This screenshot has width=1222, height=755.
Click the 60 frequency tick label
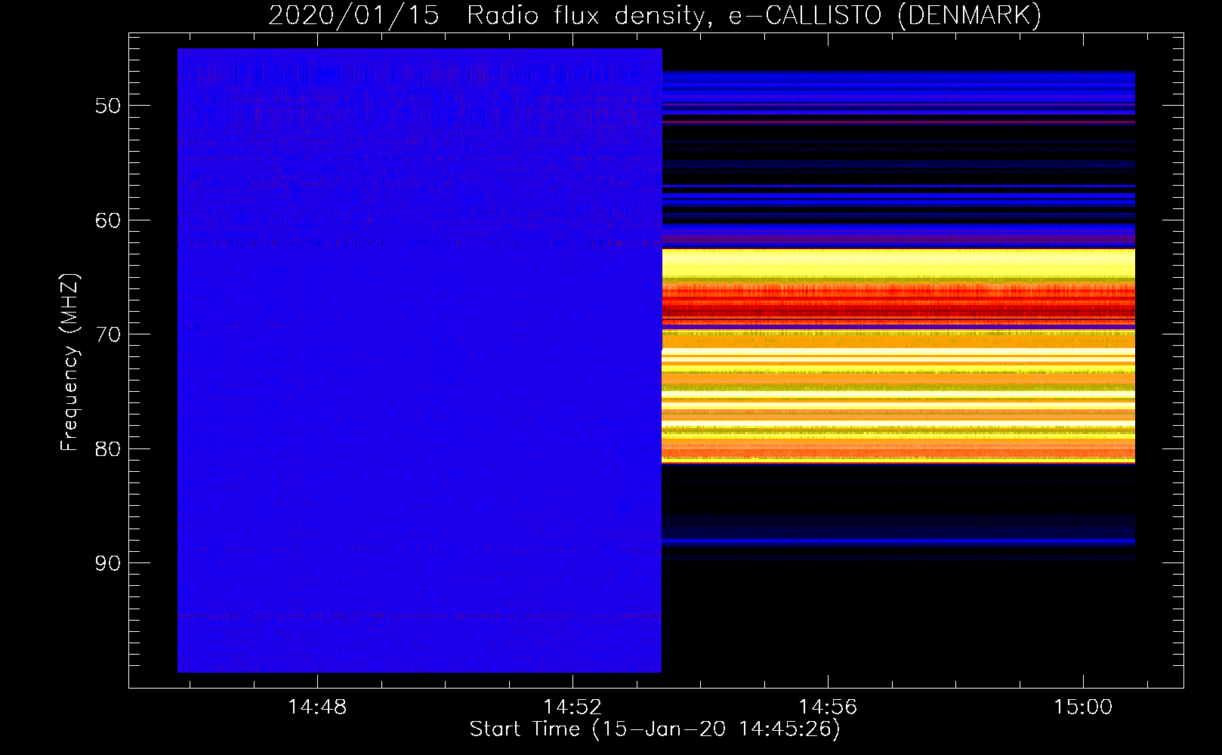point(108,220)
